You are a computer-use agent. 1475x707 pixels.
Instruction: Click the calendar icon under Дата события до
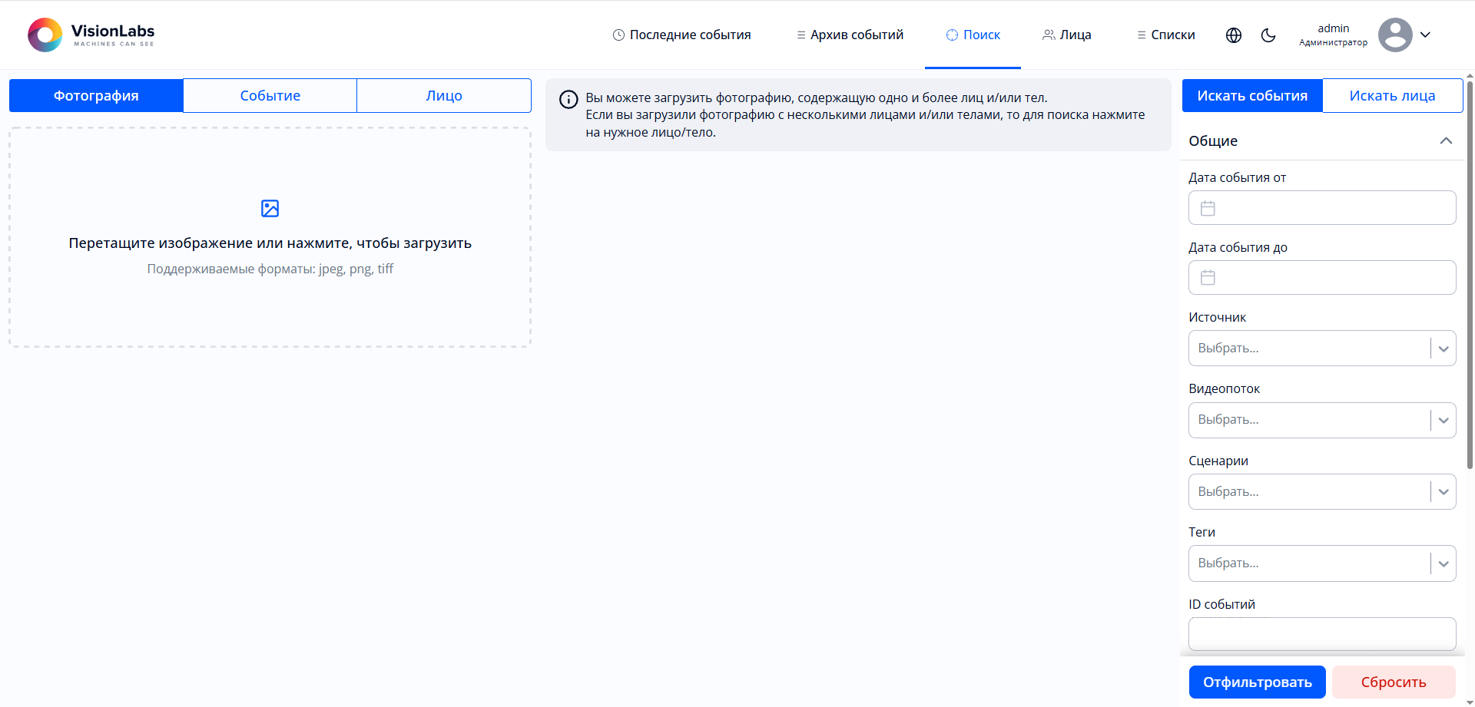1207,277
